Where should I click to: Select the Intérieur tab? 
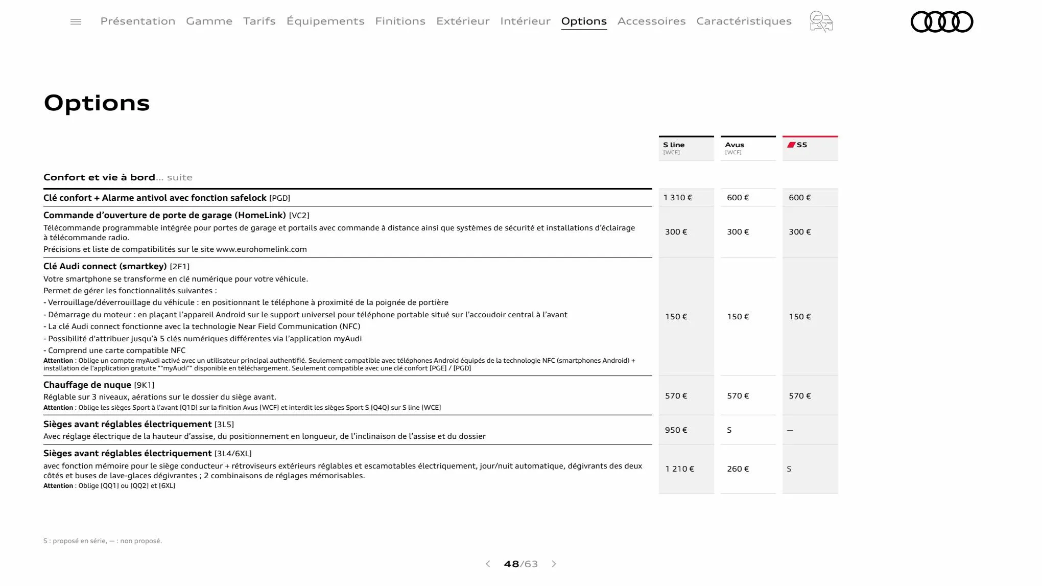pos(525,21)
